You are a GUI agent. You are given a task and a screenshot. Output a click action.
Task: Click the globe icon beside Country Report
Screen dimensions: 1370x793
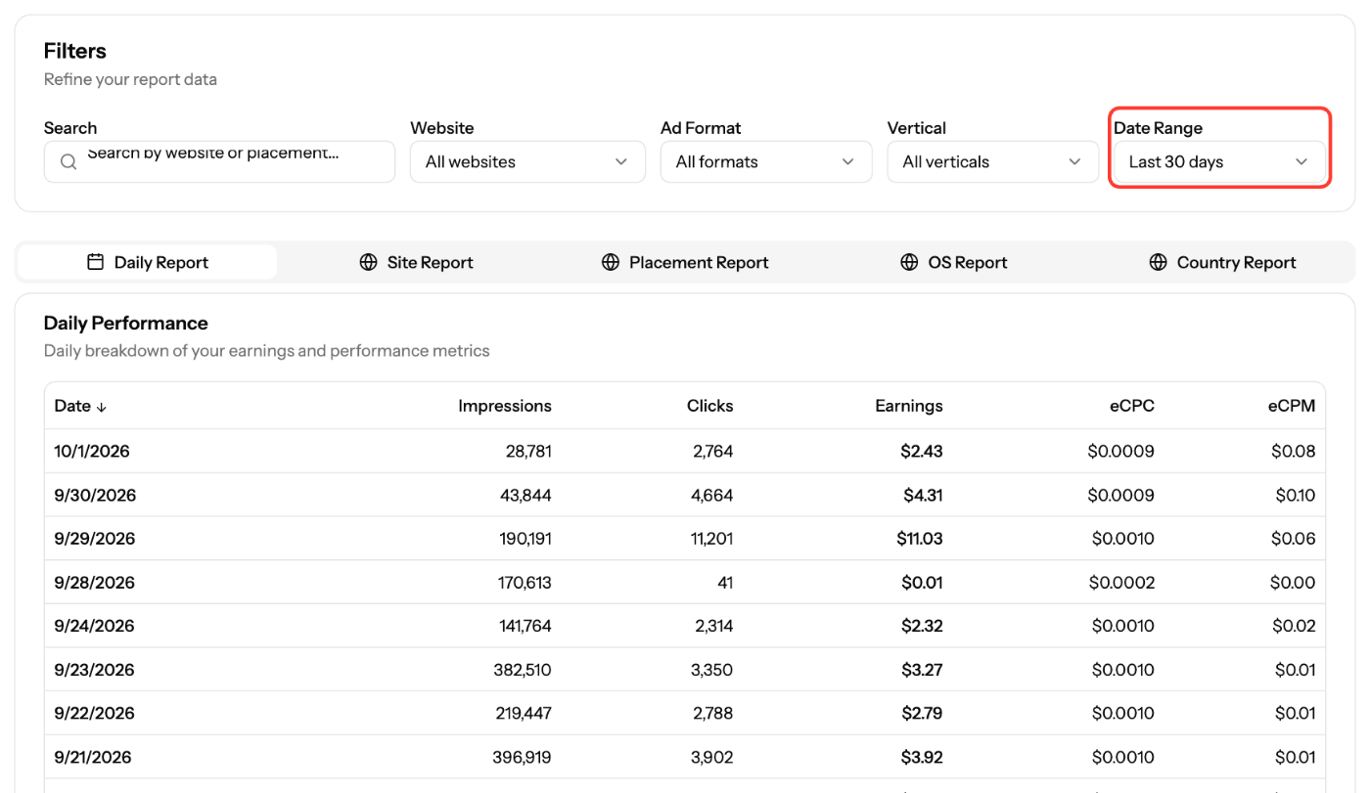1158,262
